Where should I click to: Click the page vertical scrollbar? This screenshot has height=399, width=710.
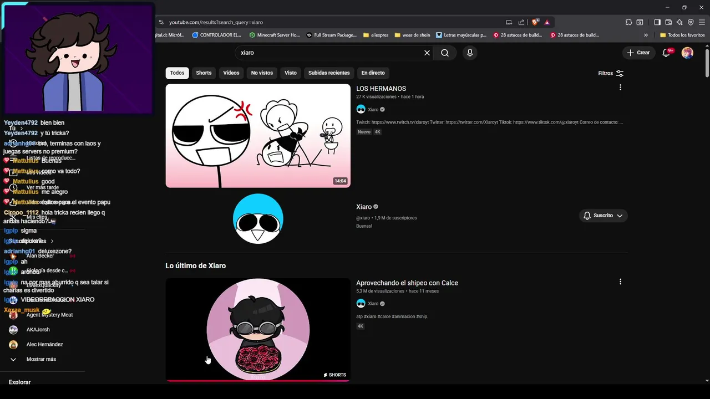[707, 64]
